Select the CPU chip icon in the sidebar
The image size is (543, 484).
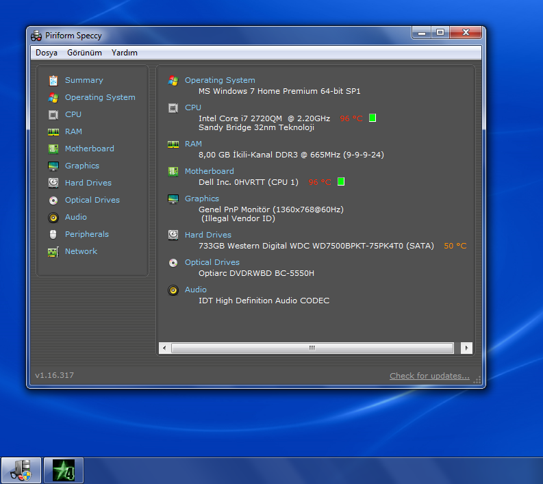53,115
